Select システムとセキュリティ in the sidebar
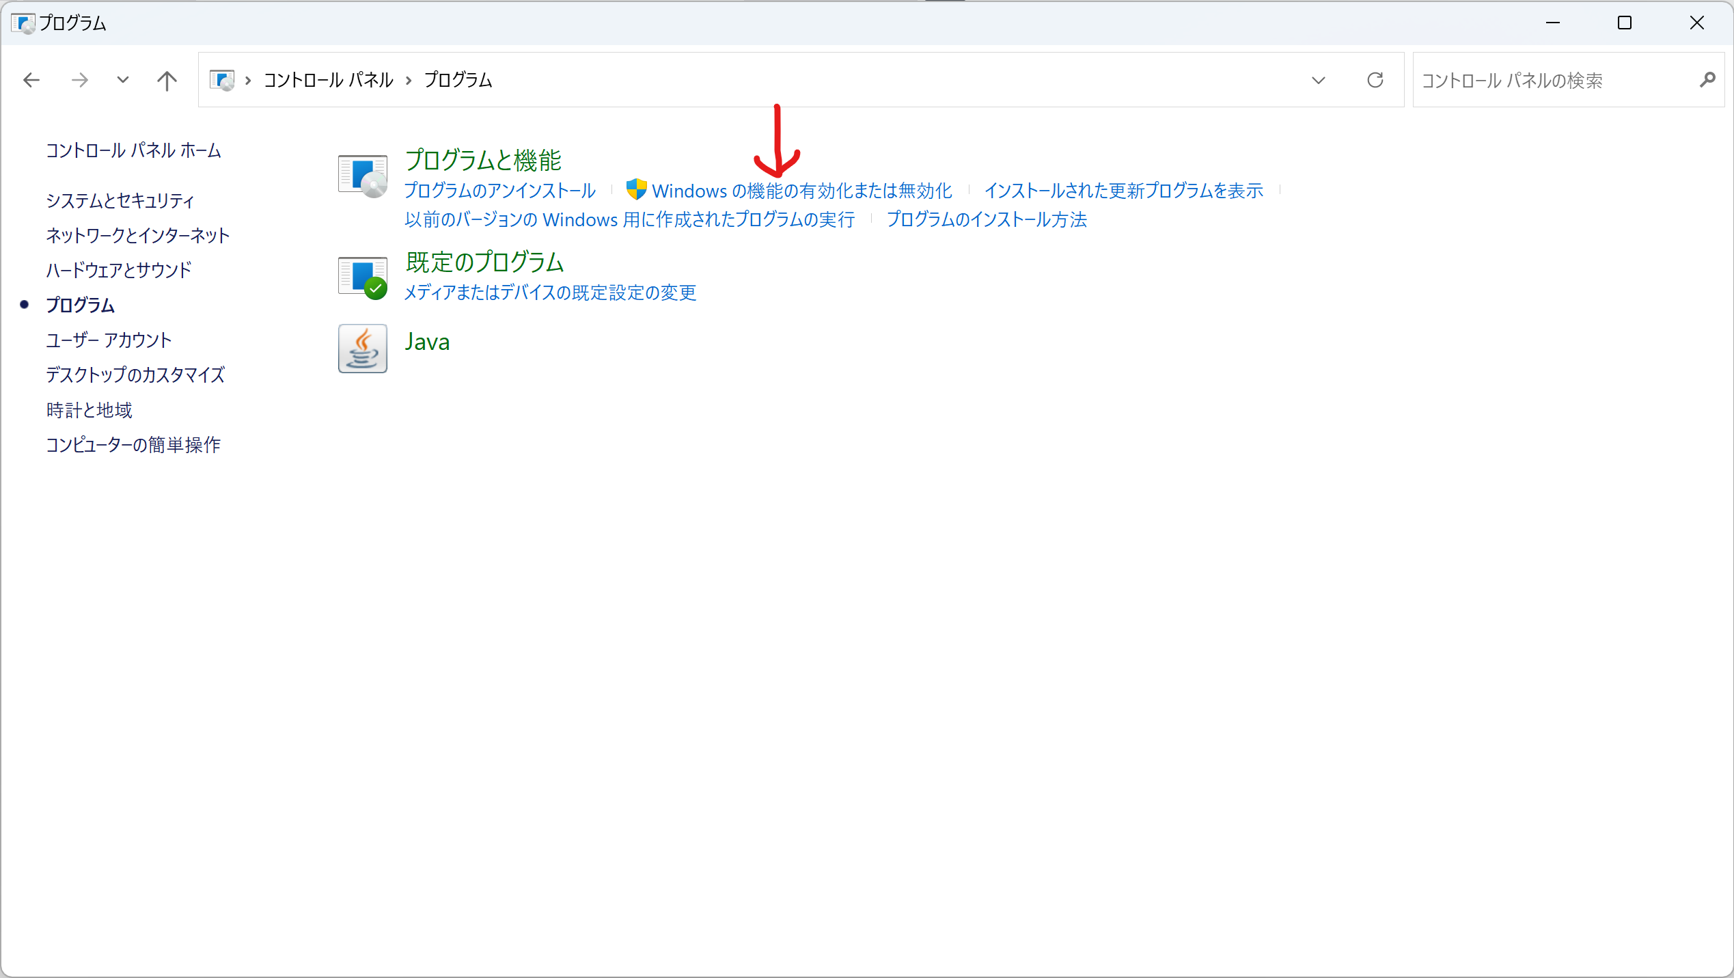This screenshot has width=1734, height=978. [x=120, y=200]
